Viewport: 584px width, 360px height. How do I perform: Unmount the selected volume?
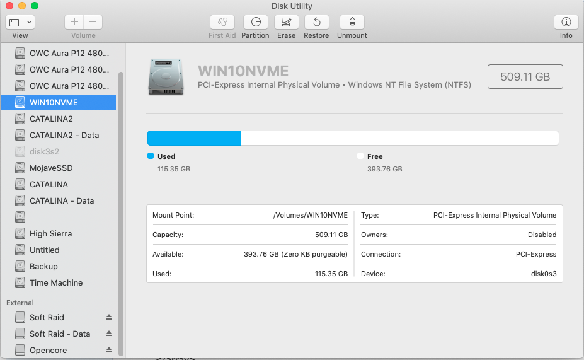point(352,22)
